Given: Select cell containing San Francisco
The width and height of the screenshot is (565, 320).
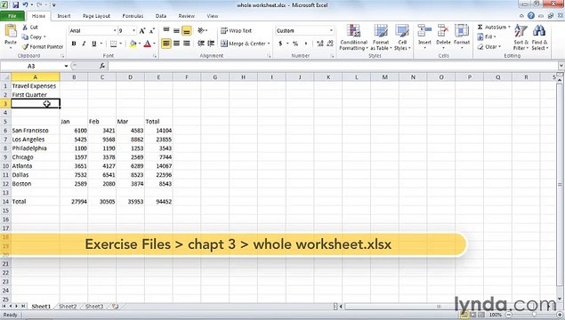Looking at the screenshot, I should tap(35, 131).
